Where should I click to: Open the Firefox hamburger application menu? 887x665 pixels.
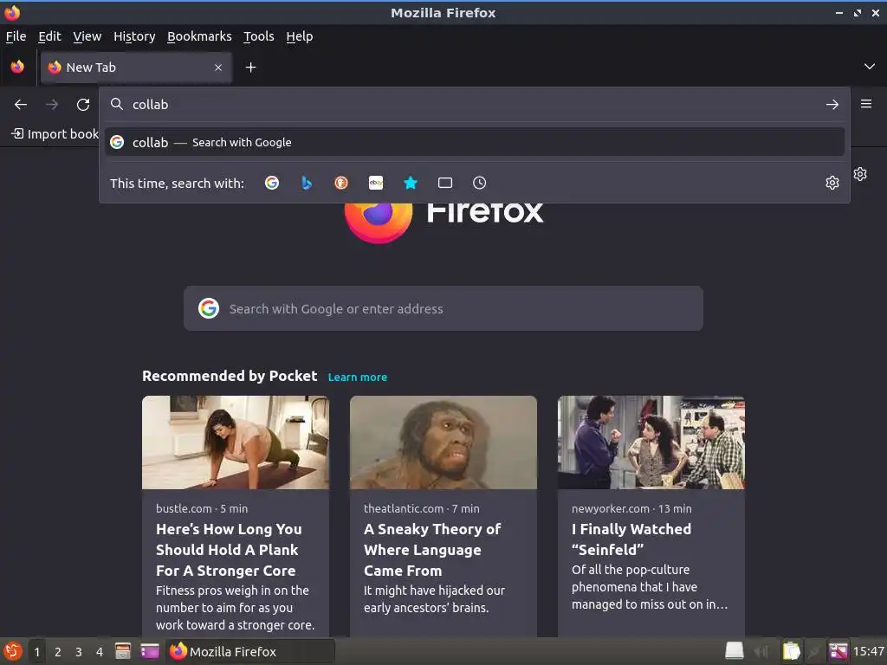click(x=866, y=104)
